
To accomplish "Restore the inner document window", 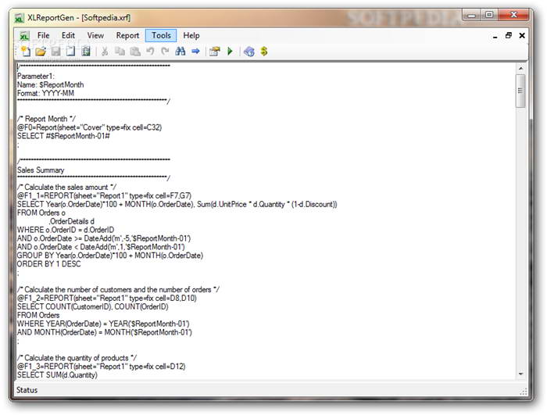I will (x=509, y=36).
